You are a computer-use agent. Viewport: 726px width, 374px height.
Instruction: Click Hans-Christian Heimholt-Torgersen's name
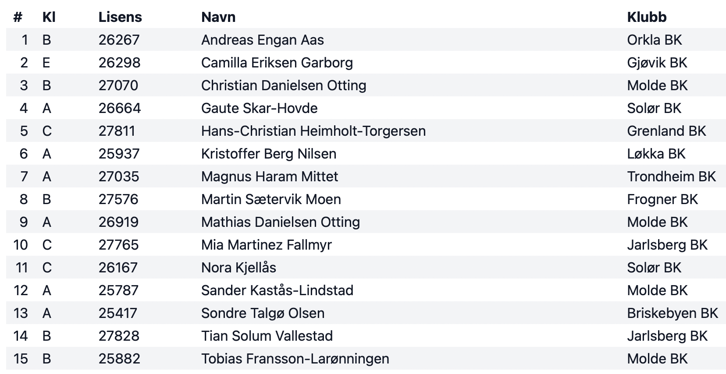[313, 131]
